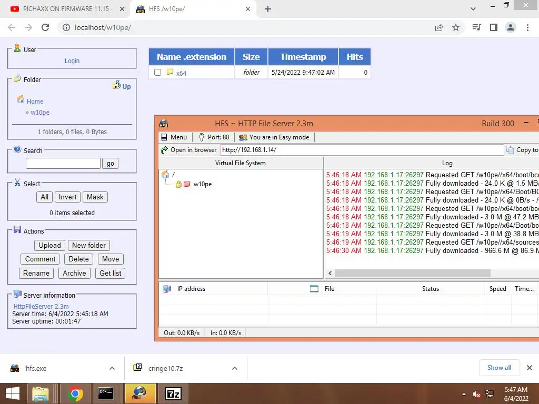Screen dimensions: 539x404
Task: Toggle Chrome side panel icon
Action: pyautogui.click(x=494, y=27)
